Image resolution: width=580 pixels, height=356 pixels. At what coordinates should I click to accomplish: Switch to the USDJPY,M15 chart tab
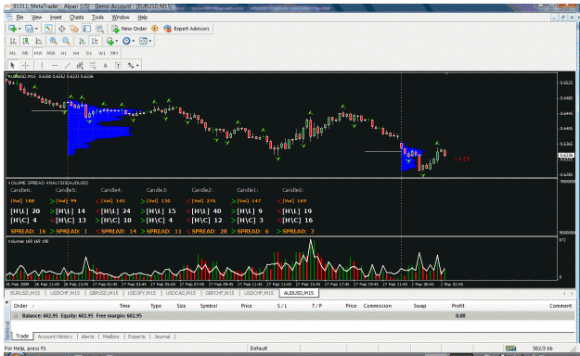[x=142, y=293]
